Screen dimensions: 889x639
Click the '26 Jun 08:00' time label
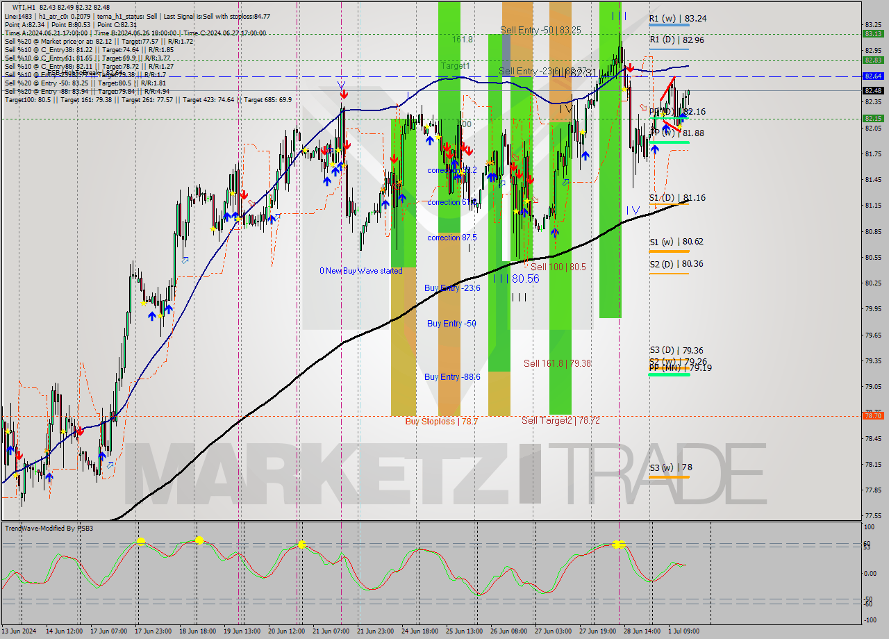(507, 631)
